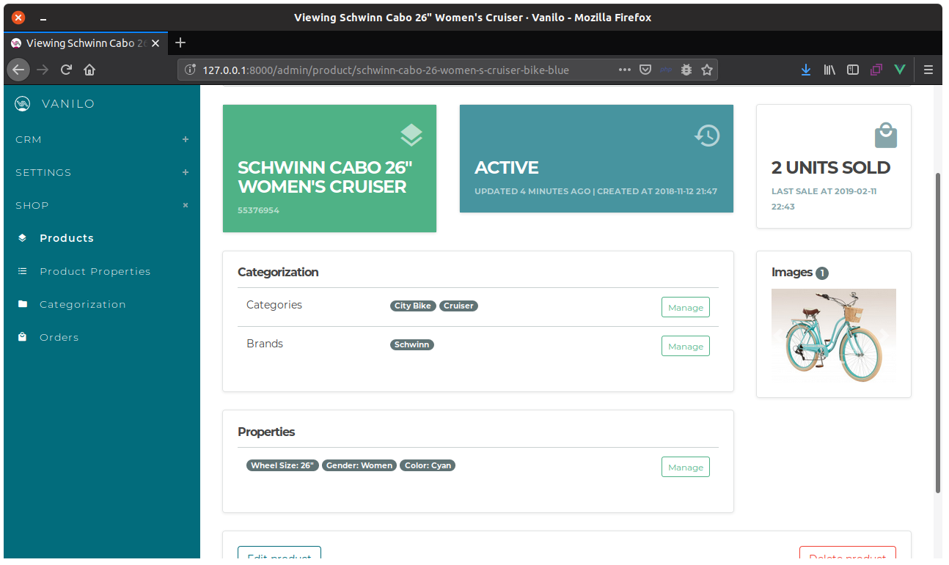Open Orders sidebar item
This screenshot has width=949, height=565.
[x=59, y=337]
